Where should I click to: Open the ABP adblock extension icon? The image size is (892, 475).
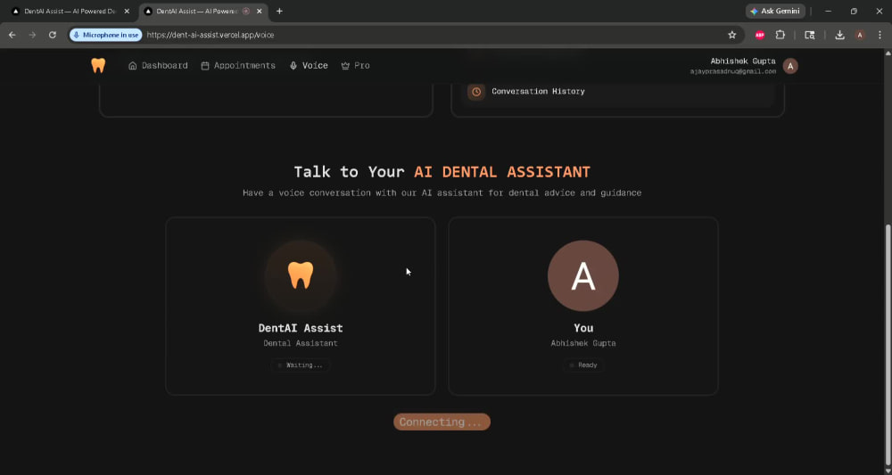coord(759,35)
